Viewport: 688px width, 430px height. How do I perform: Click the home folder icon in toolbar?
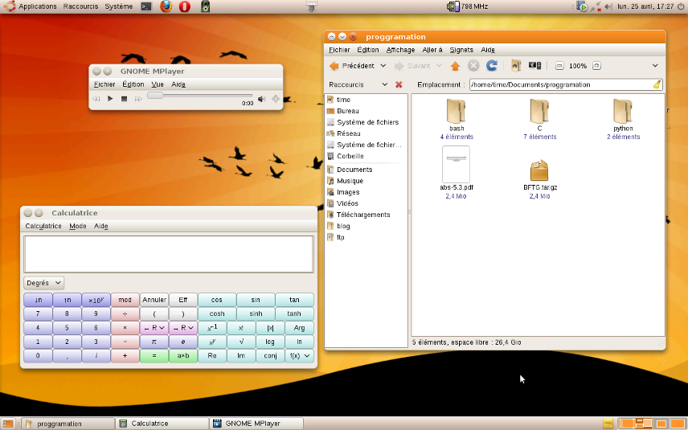coord(516,66)
